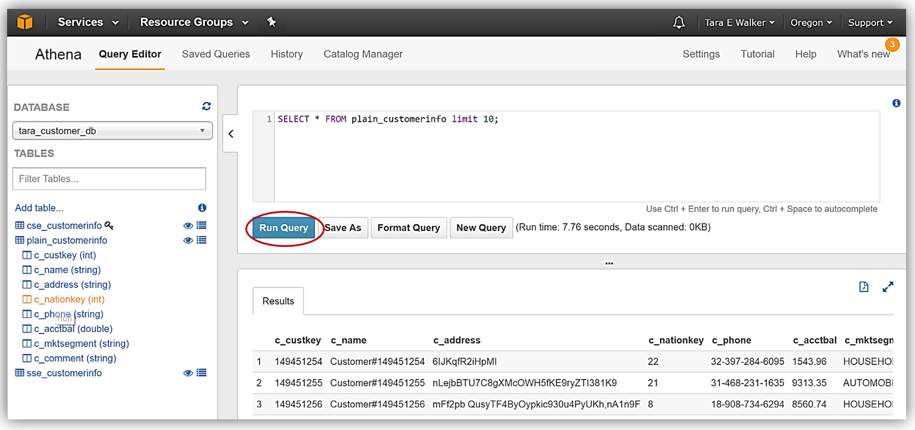Preview plain_customerinfo table using eye icon
The height and width of the screenshot is (430, 915).
tap(188, 240)
